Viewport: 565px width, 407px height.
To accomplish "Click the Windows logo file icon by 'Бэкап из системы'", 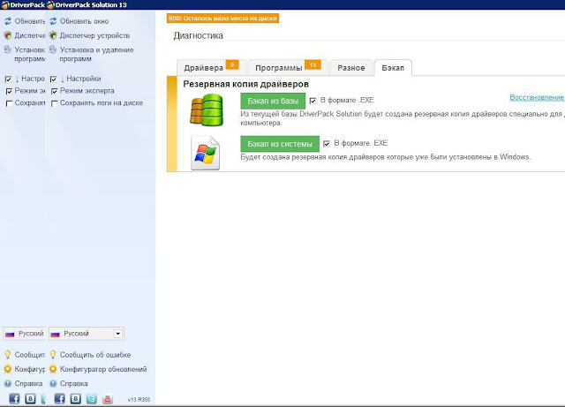I will tap(206, 153).
